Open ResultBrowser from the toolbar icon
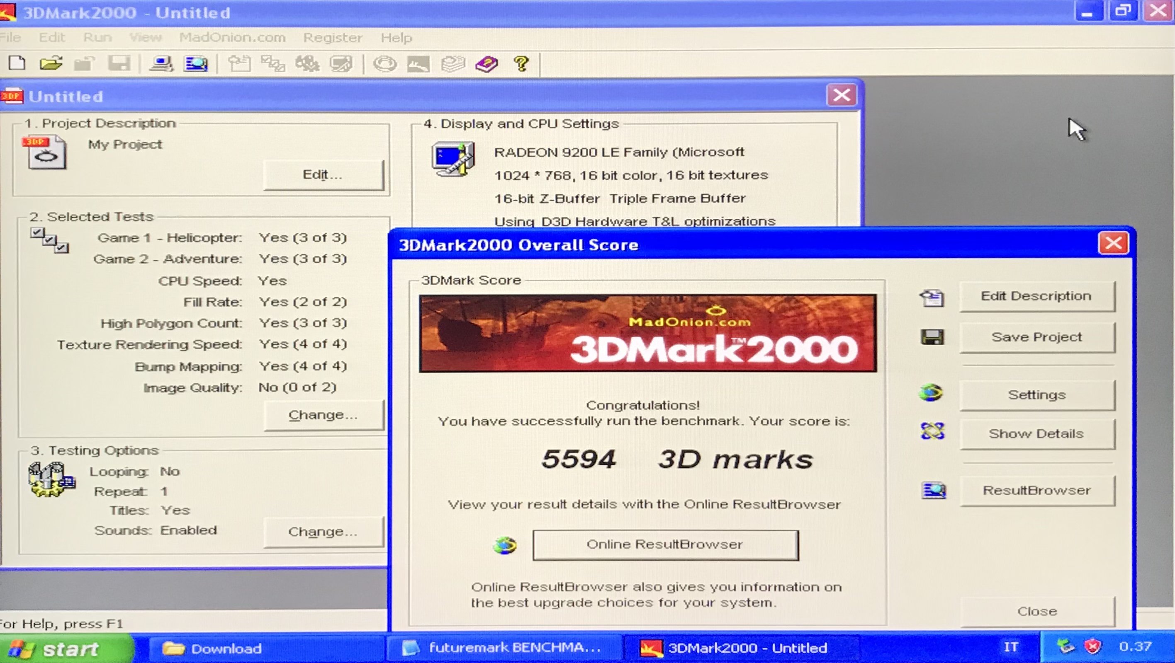1175x663 pixels. [196, 63]
